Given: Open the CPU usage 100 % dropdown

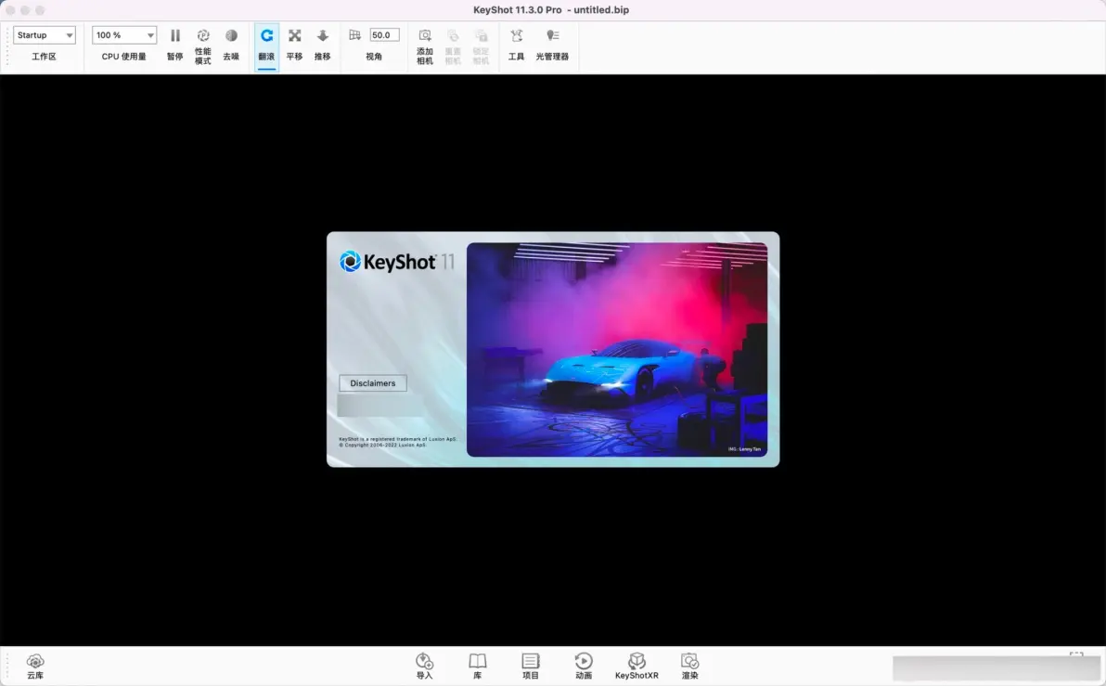Looking at the screenshot, I should [124, 35].
